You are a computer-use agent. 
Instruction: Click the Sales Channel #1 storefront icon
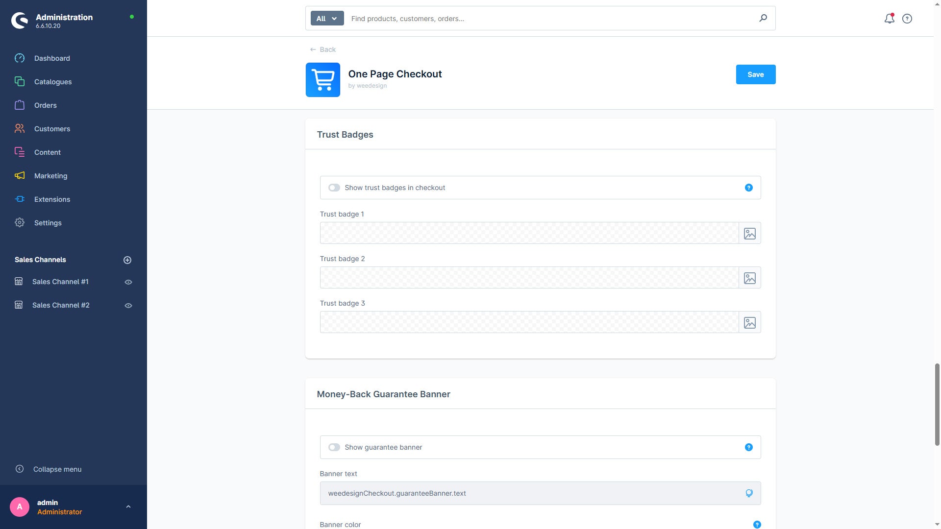click(x=19, y=282)
